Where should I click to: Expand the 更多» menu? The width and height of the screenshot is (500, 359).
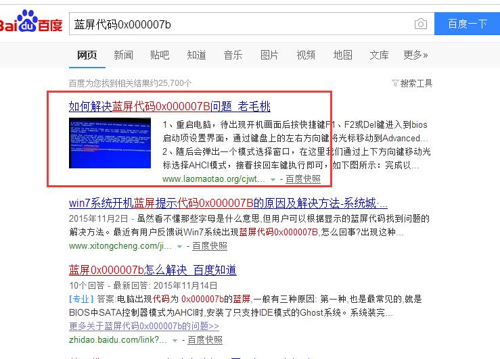coord(415,55)
